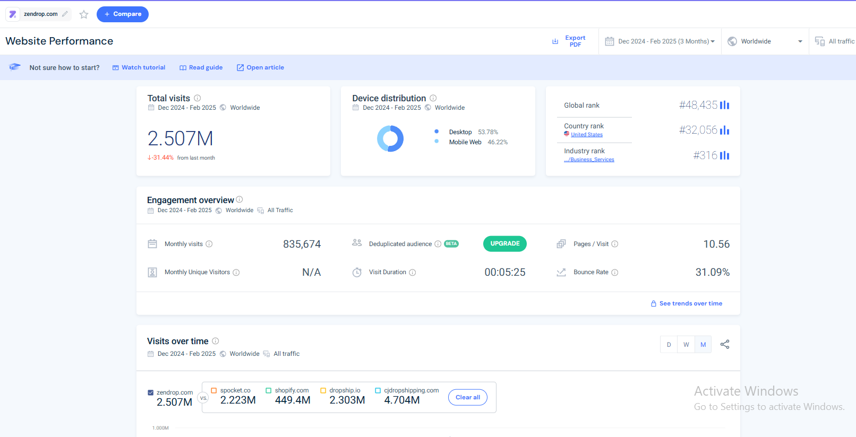856x437 pixels.
Task: Click the Device distribution donut chart
Action: click(x=390, y=138)
